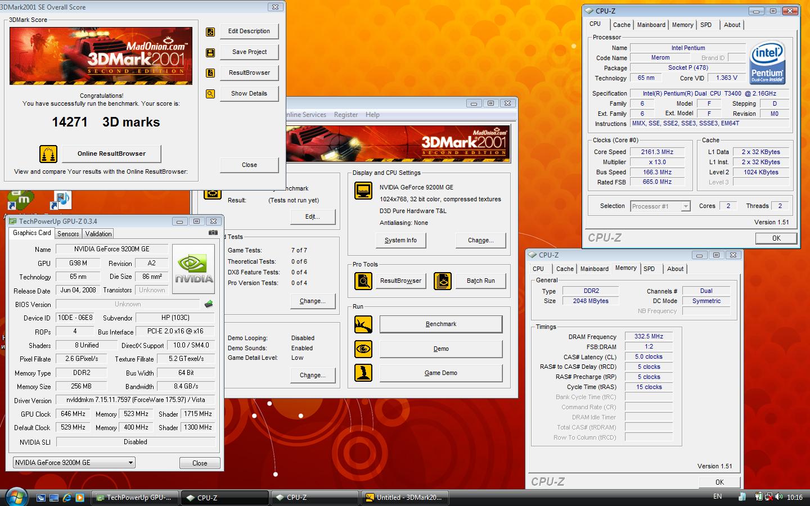Click the 14271 3D marks score text
810x506 pixels.
coord(106,123)
